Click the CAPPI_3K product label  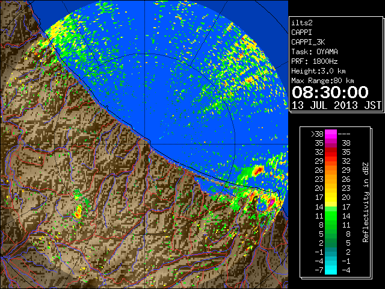click(308, 42)
